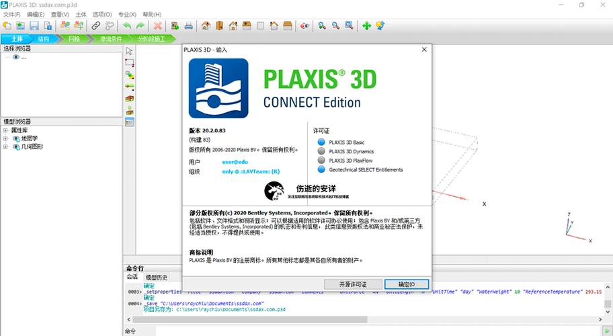Click the only @ ::LAVTeam:: (R) link

pyautogui.click(x=251, y=171)
